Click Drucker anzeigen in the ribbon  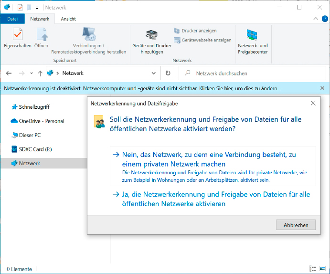pos(195,31)
